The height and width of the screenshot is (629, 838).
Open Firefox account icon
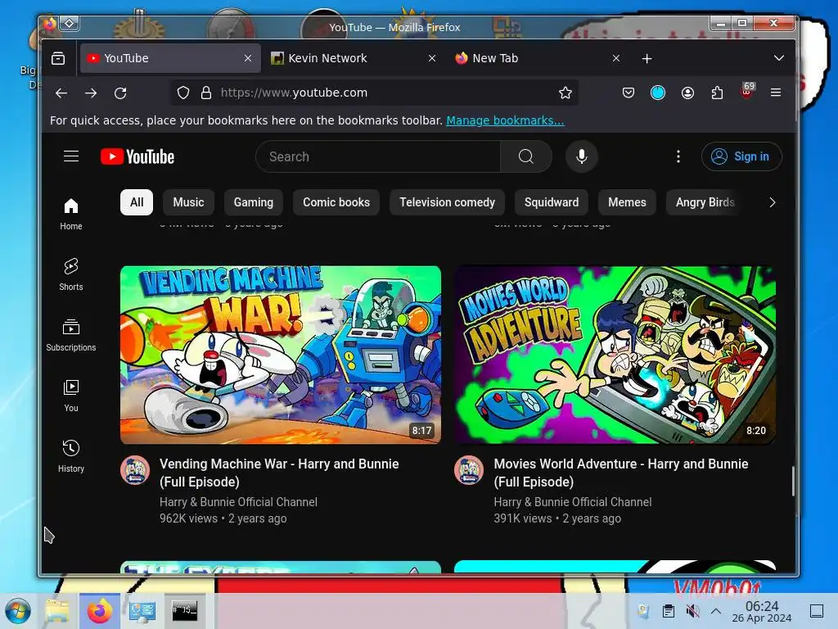click(x=687, y=93)
